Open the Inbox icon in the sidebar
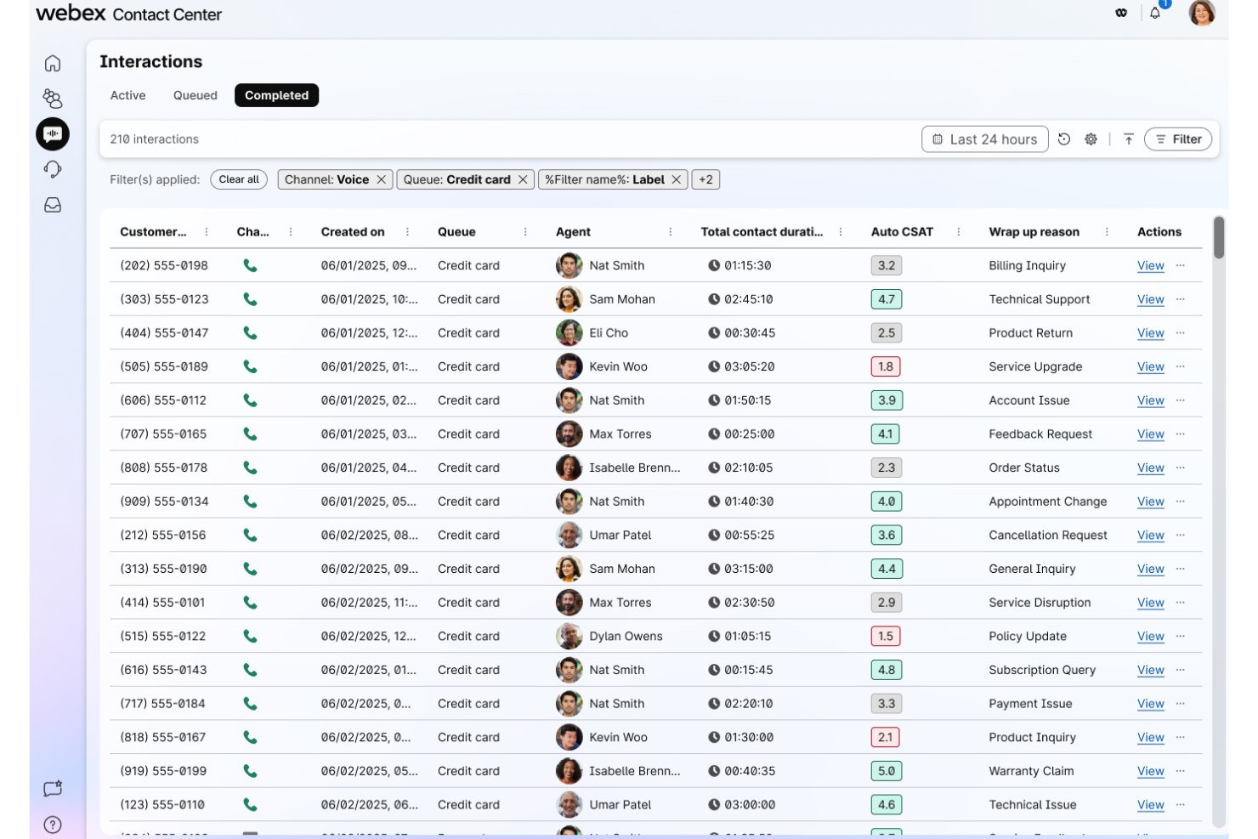The width and height of the screenshot is (1258, 839). tap(53, 204)
